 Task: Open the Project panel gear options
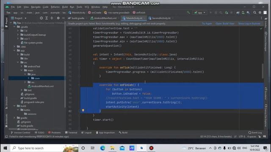click(58, 18)
